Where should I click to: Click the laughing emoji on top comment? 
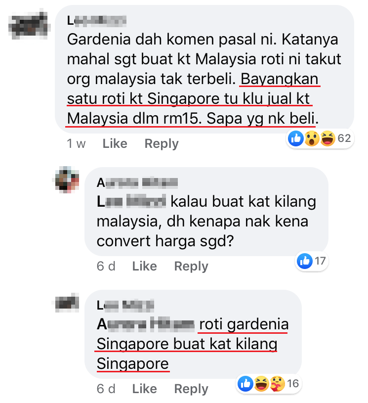327,138
